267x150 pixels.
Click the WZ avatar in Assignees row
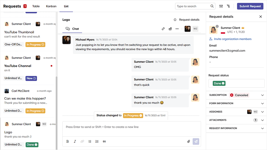point(256,112)
